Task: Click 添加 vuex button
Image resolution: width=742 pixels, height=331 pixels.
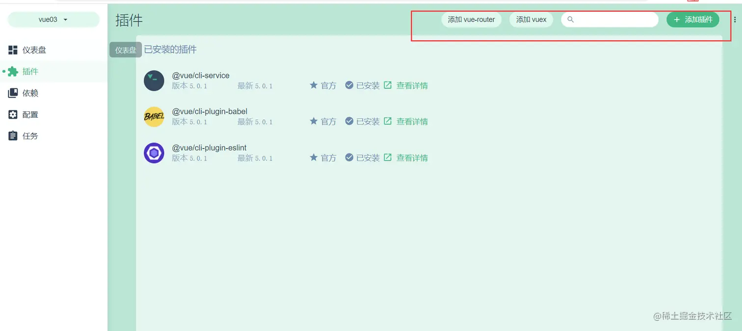Action: click(x=531, y=20)
